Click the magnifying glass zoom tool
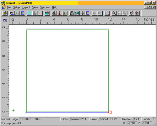The height and width of the screenshot is (126, 157). [114, 13]
